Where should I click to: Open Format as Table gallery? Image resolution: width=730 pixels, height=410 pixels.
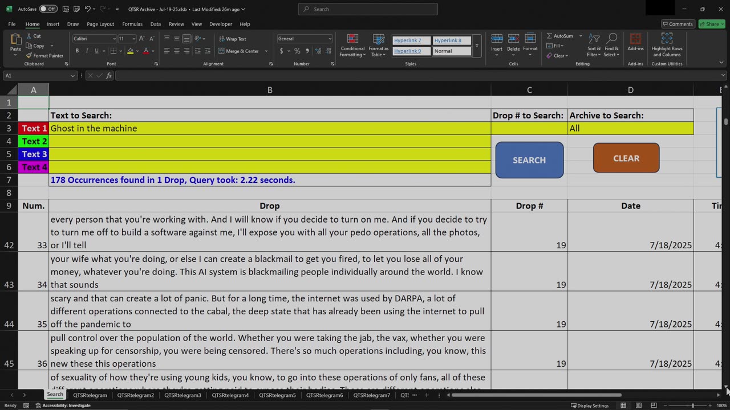pyautogui.click(x=379, y=45)
